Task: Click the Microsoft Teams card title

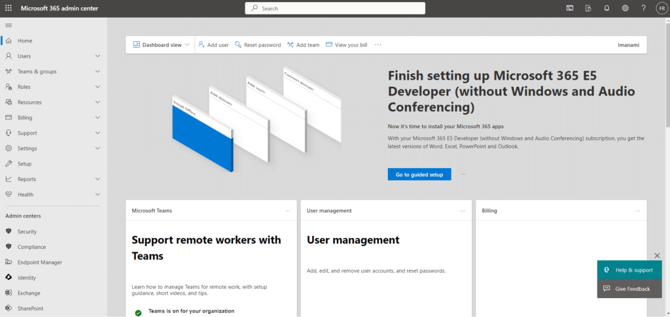Action: click(x=152, y=210)
